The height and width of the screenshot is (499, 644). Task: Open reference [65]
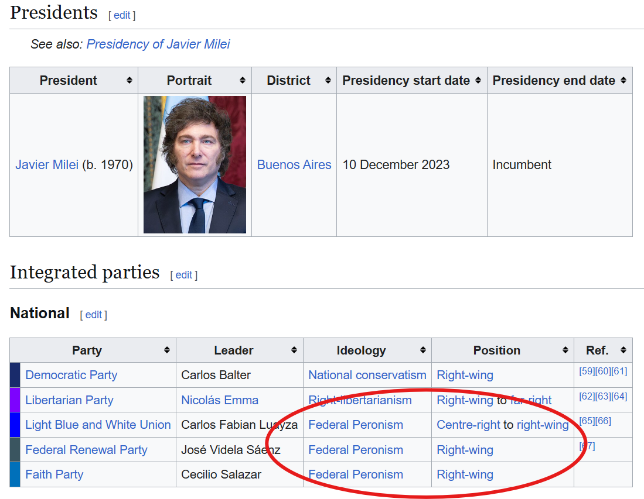point(587,421)
